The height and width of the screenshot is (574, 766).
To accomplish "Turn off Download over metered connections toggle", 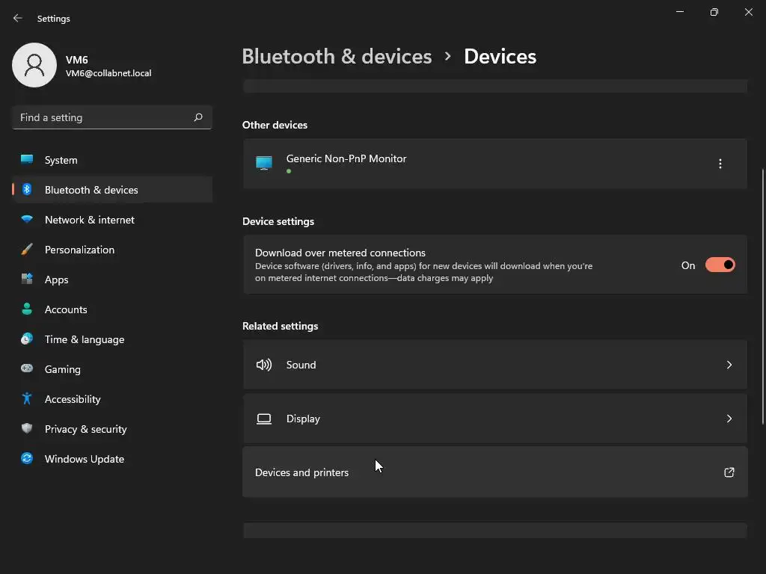I will (720, 265).
